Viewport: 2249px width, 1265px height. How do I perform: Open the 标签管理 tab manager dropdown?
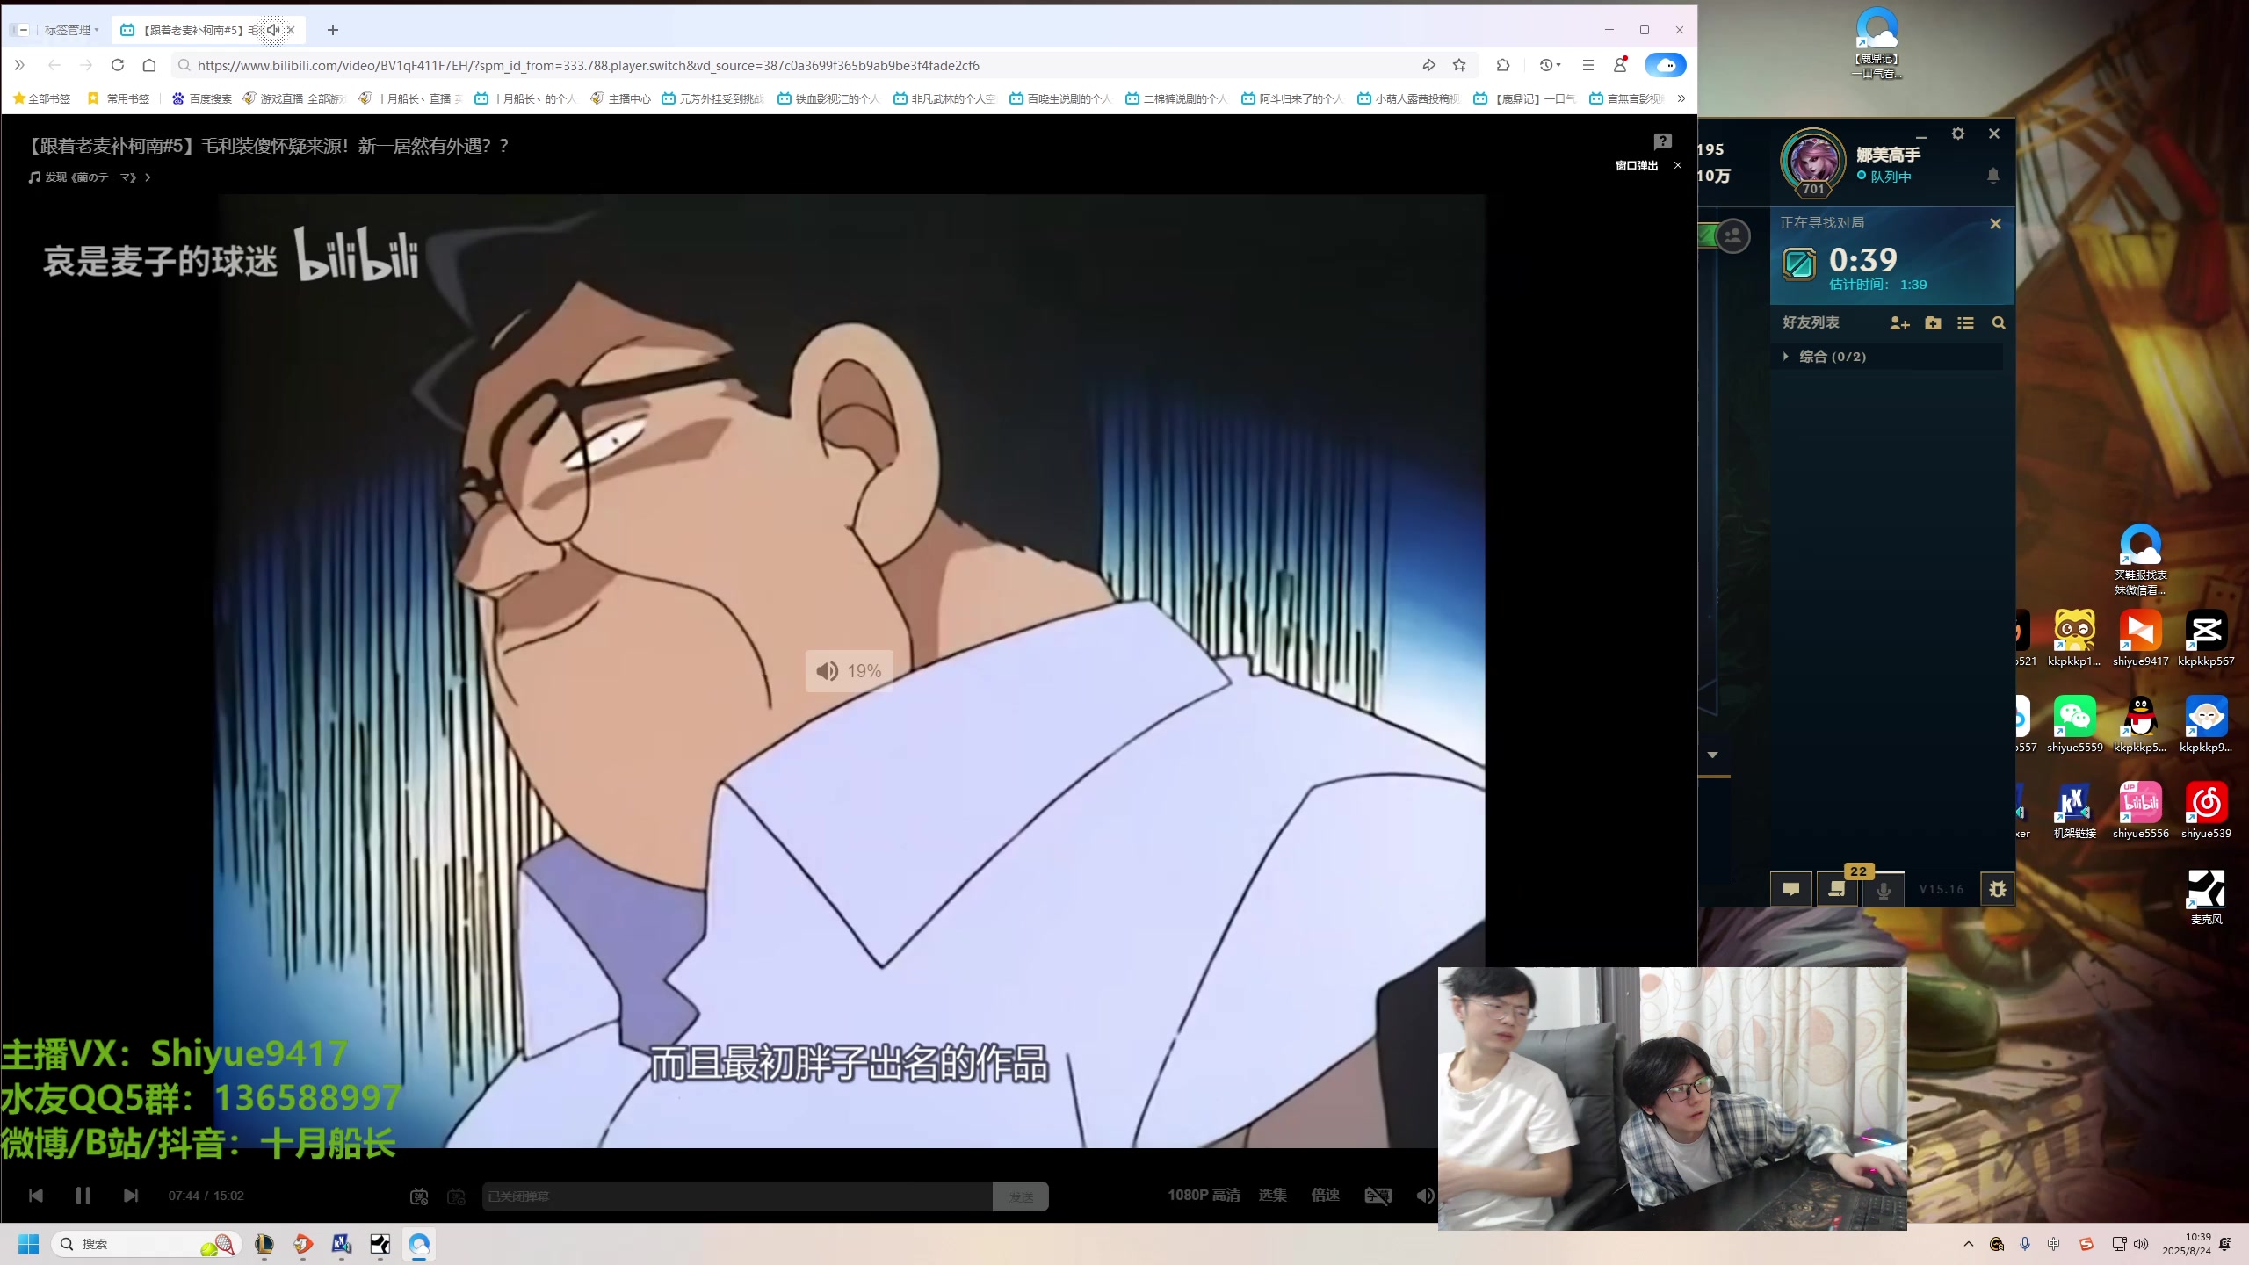click(x=72, y=30)
